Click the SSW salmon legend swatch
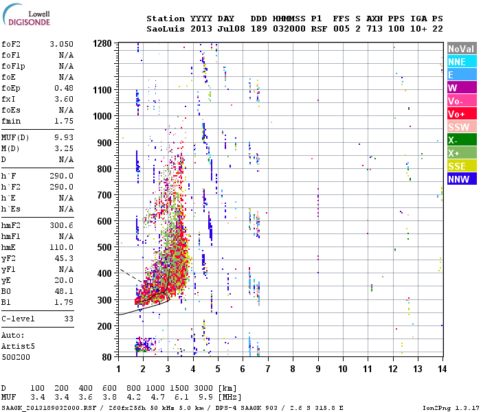The width and height of the screenshot is (481, 412). [x=462, y=126]
